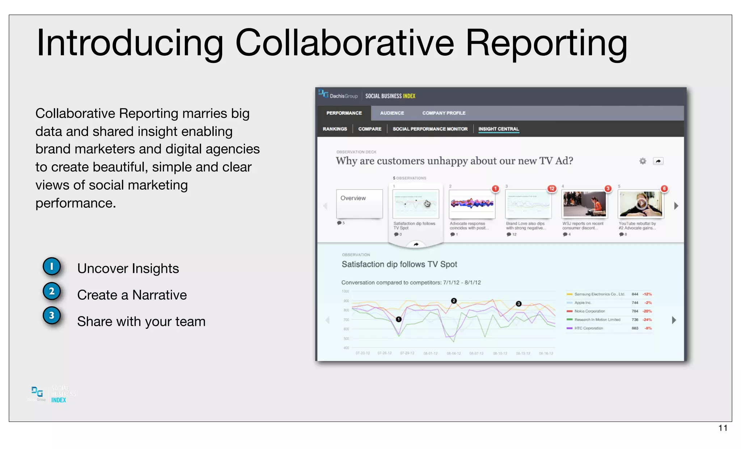This screenshot has height=449, width=741.
Task: Click chart annotation marker 1
Action: (x=398, y=319)
